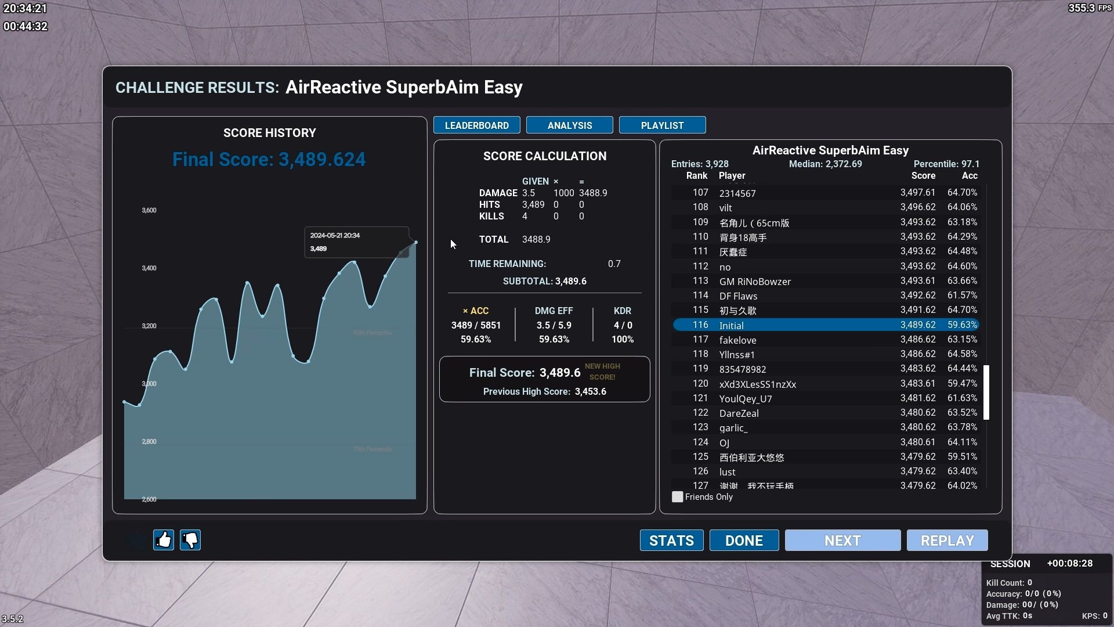Screen dimensions: 1114x627
Task: Switch to the LEADERBOARD tab
Action: (476, 125)
